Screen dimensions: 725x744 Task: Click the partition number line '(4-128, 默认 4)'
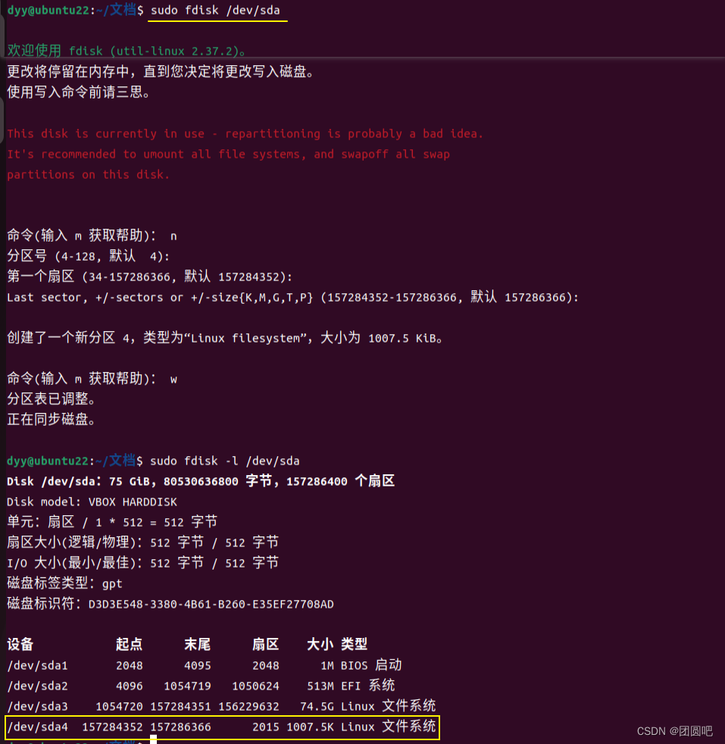click(88, 256)
